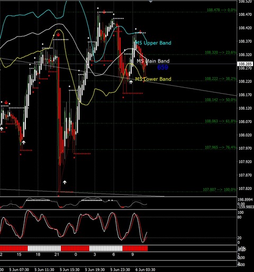Select Fibonacci level 108.478 --> 0.0%

pos(221,10)
